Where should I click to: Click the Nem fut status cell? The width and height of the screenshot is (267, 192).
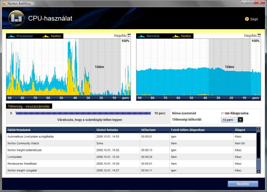tap(240, 143)
